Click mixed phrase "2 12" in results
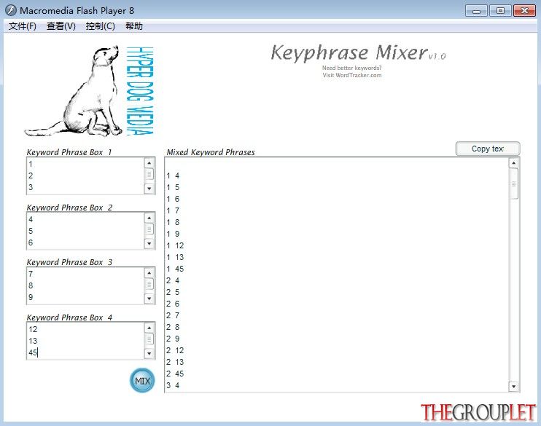Viewport: 541px width, 426px height. (x=175, y=350)
